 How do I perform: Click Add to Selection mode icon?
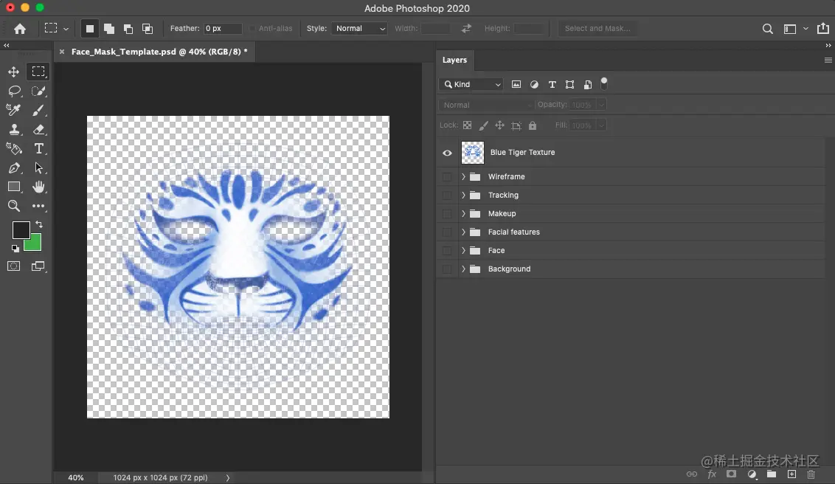(x=109, y=29)
